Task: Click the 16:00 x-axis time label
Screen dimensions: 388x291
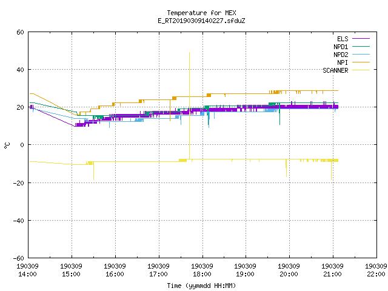Action: (115, 274)
